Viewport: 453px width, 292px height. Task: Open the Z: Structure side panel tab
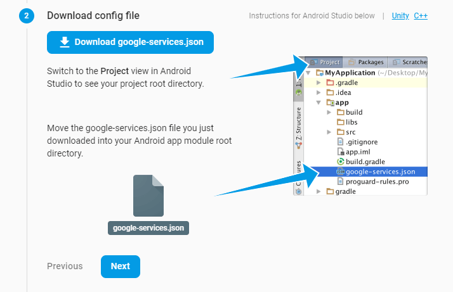pyautogui.click(x=299, y=127)
